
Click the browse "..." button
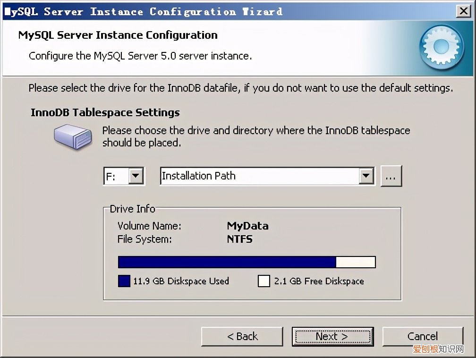click(391, 176)
